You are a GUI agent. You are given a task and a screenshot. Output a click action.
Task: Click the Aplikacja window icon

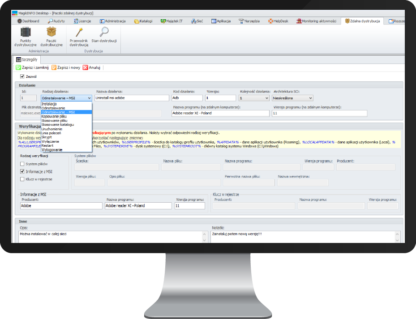[x=214, y=21]
